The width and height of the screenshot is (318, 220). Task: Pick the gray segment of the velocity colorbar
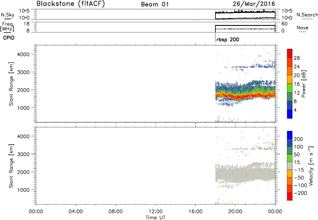click(290, 166)
